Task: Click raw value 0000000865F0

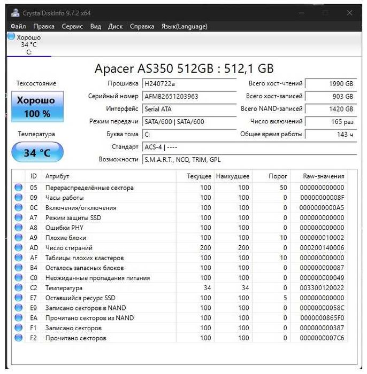Action: pyautogui.click(x=322, y=318)
